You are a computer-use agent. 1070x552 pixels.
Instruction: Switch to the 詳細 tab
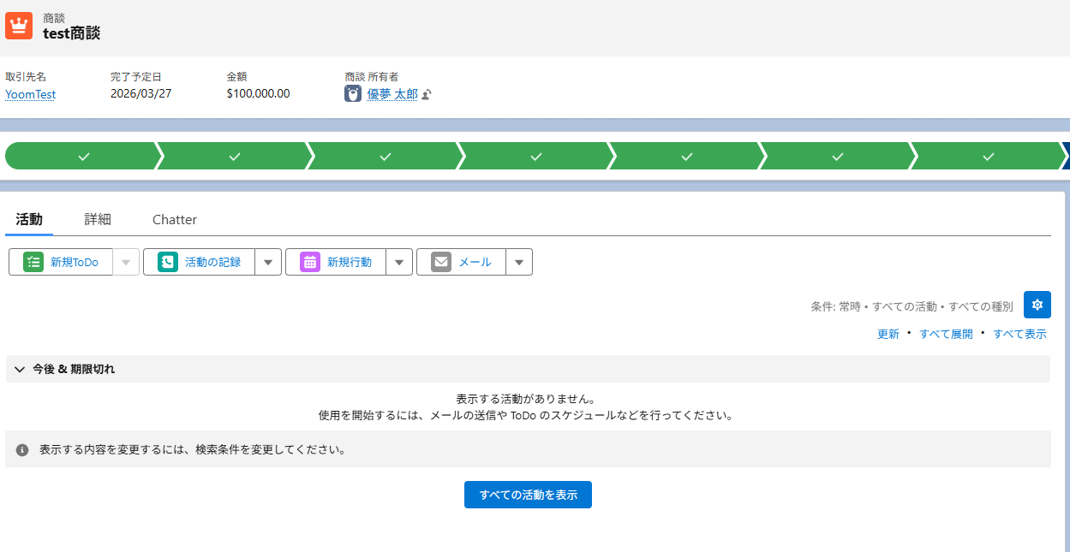click(x=98, y=219)
